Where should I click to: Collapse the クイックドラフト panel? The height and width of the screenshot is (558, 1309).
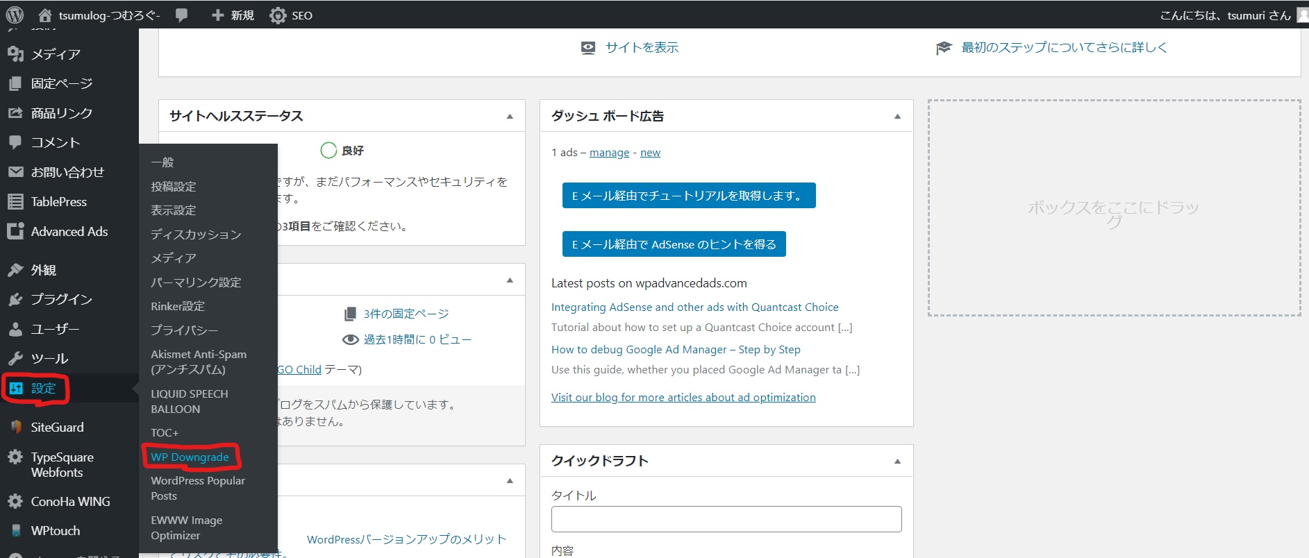897,462
